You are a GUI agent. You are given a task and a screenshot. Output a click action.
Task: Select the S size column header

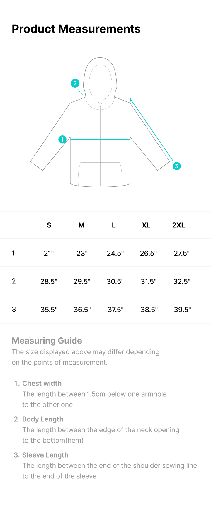[49, 225]
